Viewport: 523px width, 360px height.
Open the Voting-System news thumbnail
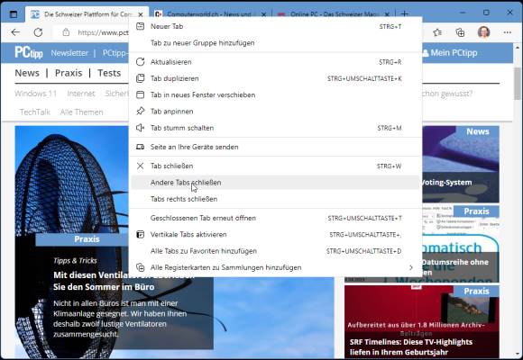click(461, 164)
